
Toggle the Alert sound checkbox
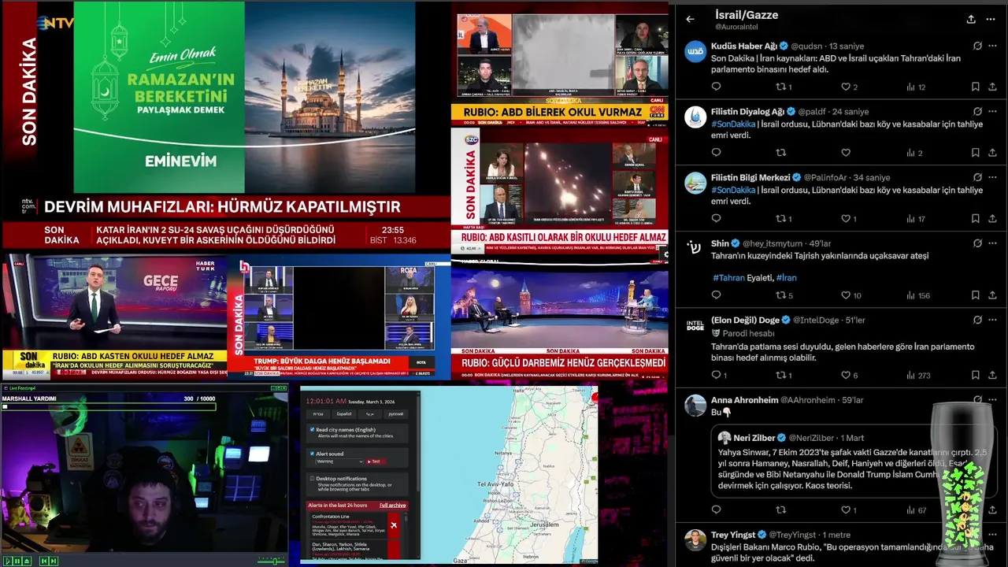tap(313, 454)
